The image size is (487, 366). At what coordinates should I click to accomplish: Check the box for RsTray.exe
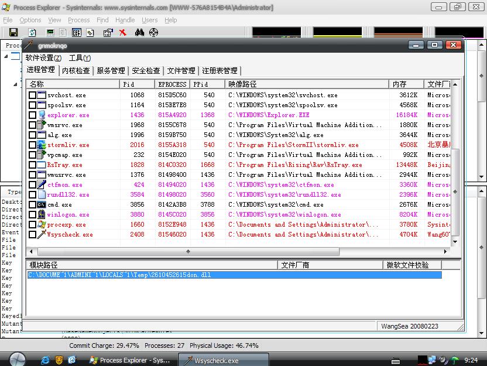[x=32, y=165]
